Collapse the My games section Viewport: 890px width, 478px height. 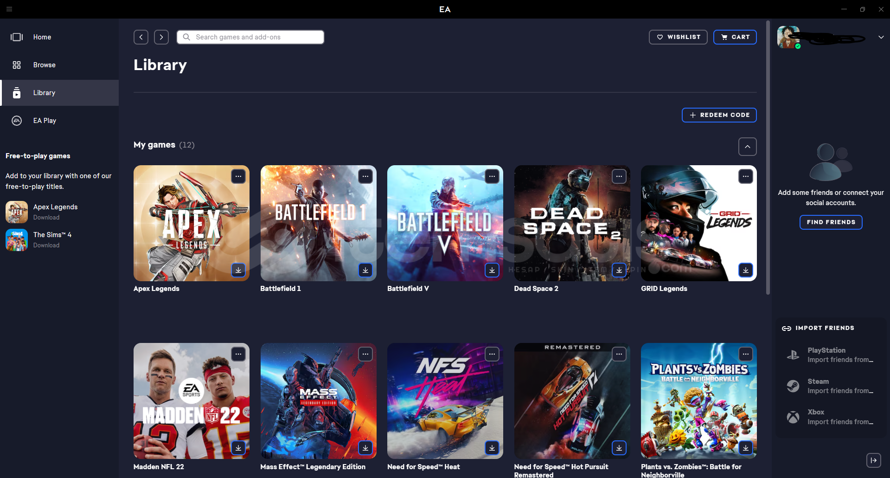coord(748,147)
